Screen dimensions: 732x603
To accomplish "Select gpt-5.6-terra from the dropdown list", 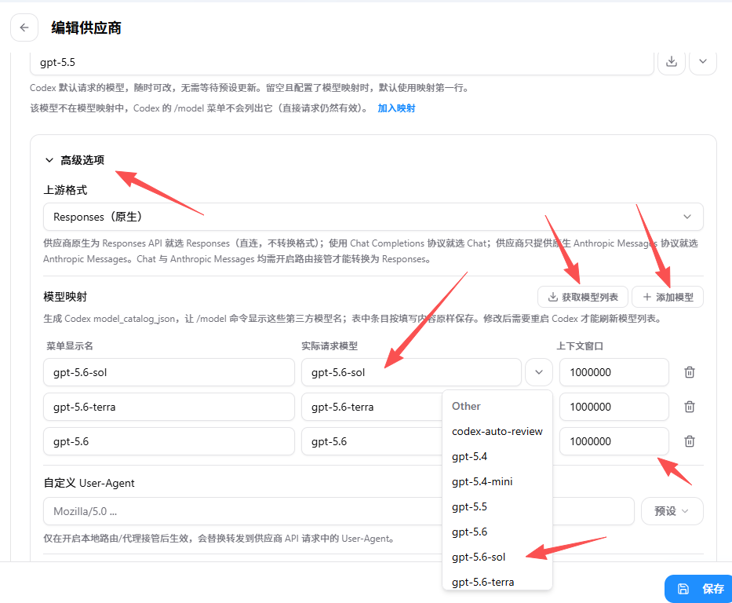I will (497, 582).
